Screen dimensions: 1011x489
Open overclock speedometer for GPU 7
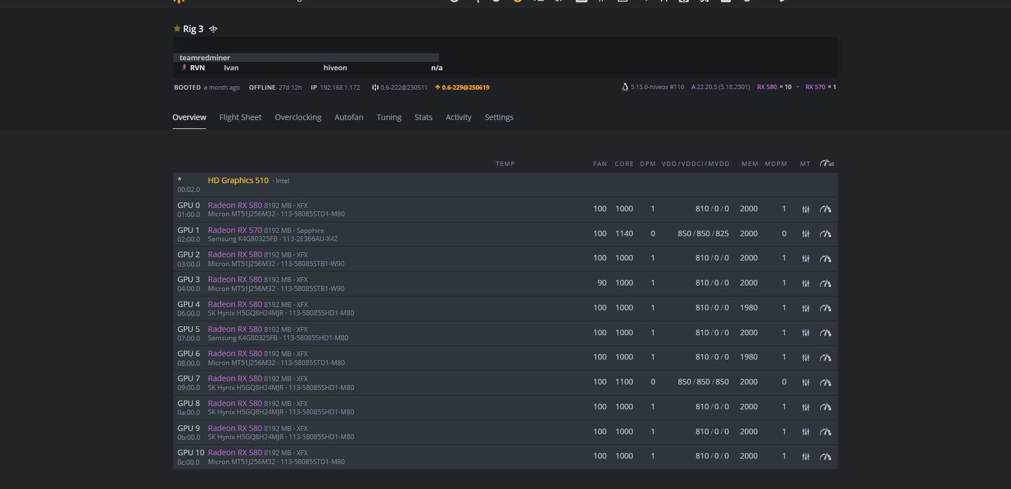click(x=826, y=382)
